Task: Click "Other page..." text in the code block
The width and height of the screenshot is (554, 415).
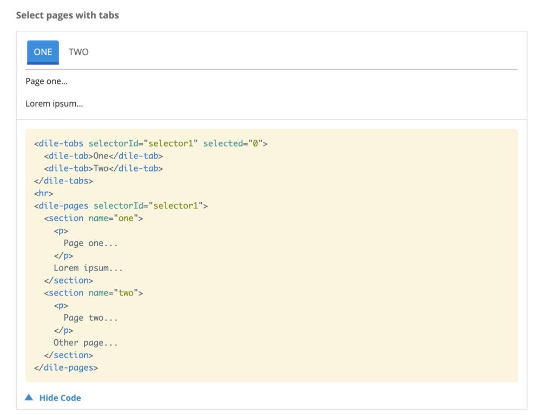Action: (x=85, y=343)
